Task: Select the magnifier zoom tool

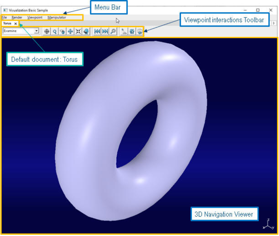Action: (x=55, y=32)
